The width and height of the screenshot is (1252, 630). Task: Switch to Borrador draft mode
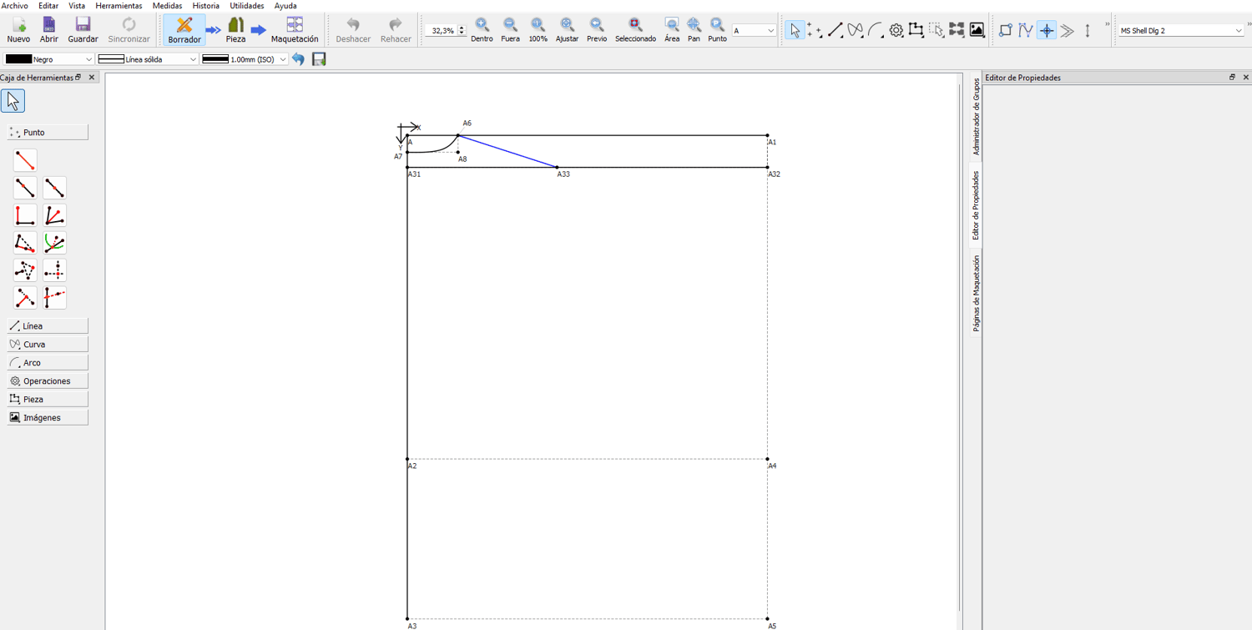(184, 30)
